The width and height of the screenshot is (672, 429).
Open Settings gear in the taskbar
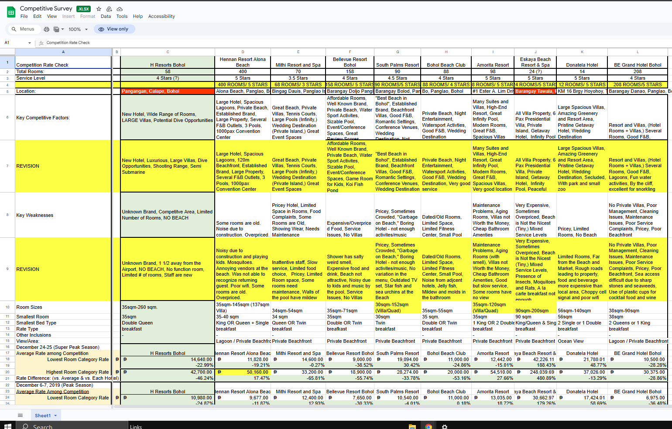(444, 426)
